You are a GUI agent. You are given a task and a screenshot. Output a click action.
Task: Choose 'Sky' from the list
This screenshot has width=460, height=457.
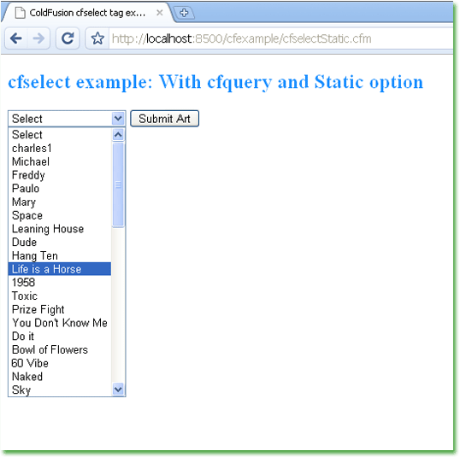[x=60, y=390]
